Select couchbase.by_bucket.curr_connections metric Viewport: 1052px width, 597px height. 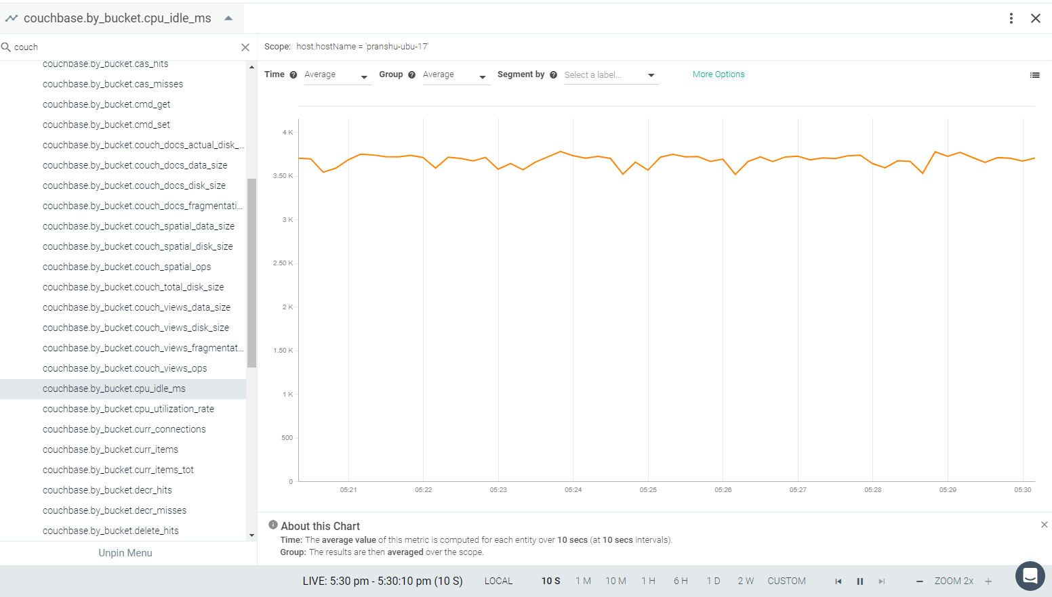123,429
